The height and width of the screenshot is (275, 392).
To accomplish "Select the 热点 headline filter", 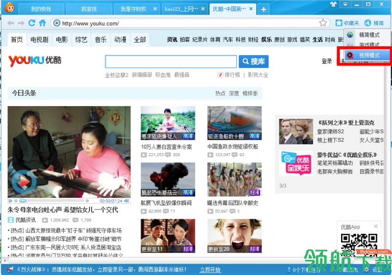I will tap(220, 93).
